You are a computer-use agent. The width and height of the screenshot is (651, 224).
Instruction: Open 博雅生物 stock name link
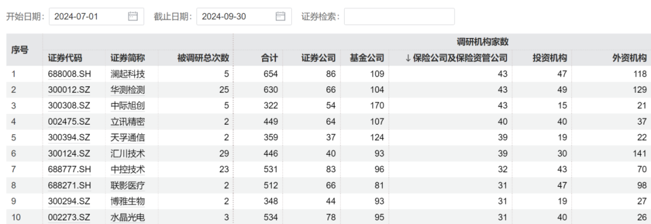127,202
